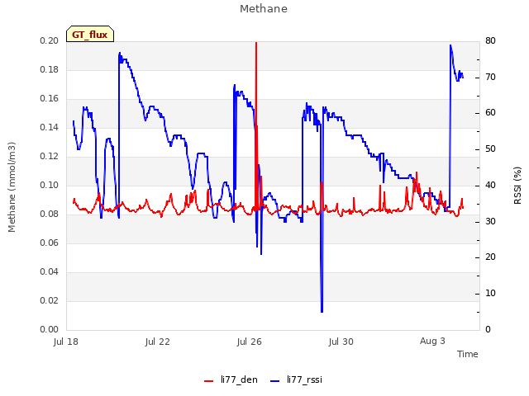Toggle the li77_rssi legend entry

pos(296,379)
